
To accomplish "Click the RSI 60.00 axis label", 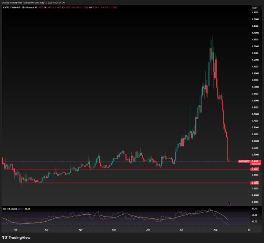I will point(254,215).
